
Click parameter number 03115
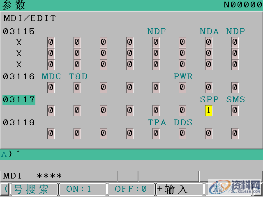pyautogui.click(x=19, y=31)
